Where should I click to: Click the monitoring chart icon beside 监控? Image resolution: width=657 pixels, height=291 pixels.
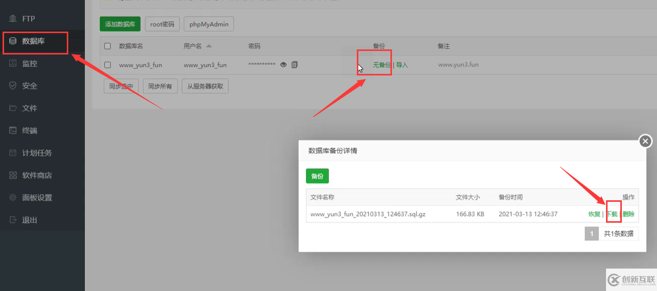coord(13,63)
